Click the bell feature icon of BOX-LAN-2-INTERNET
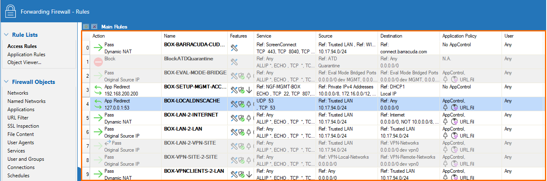This screenshot has height=181, width=547. (249, 118)
